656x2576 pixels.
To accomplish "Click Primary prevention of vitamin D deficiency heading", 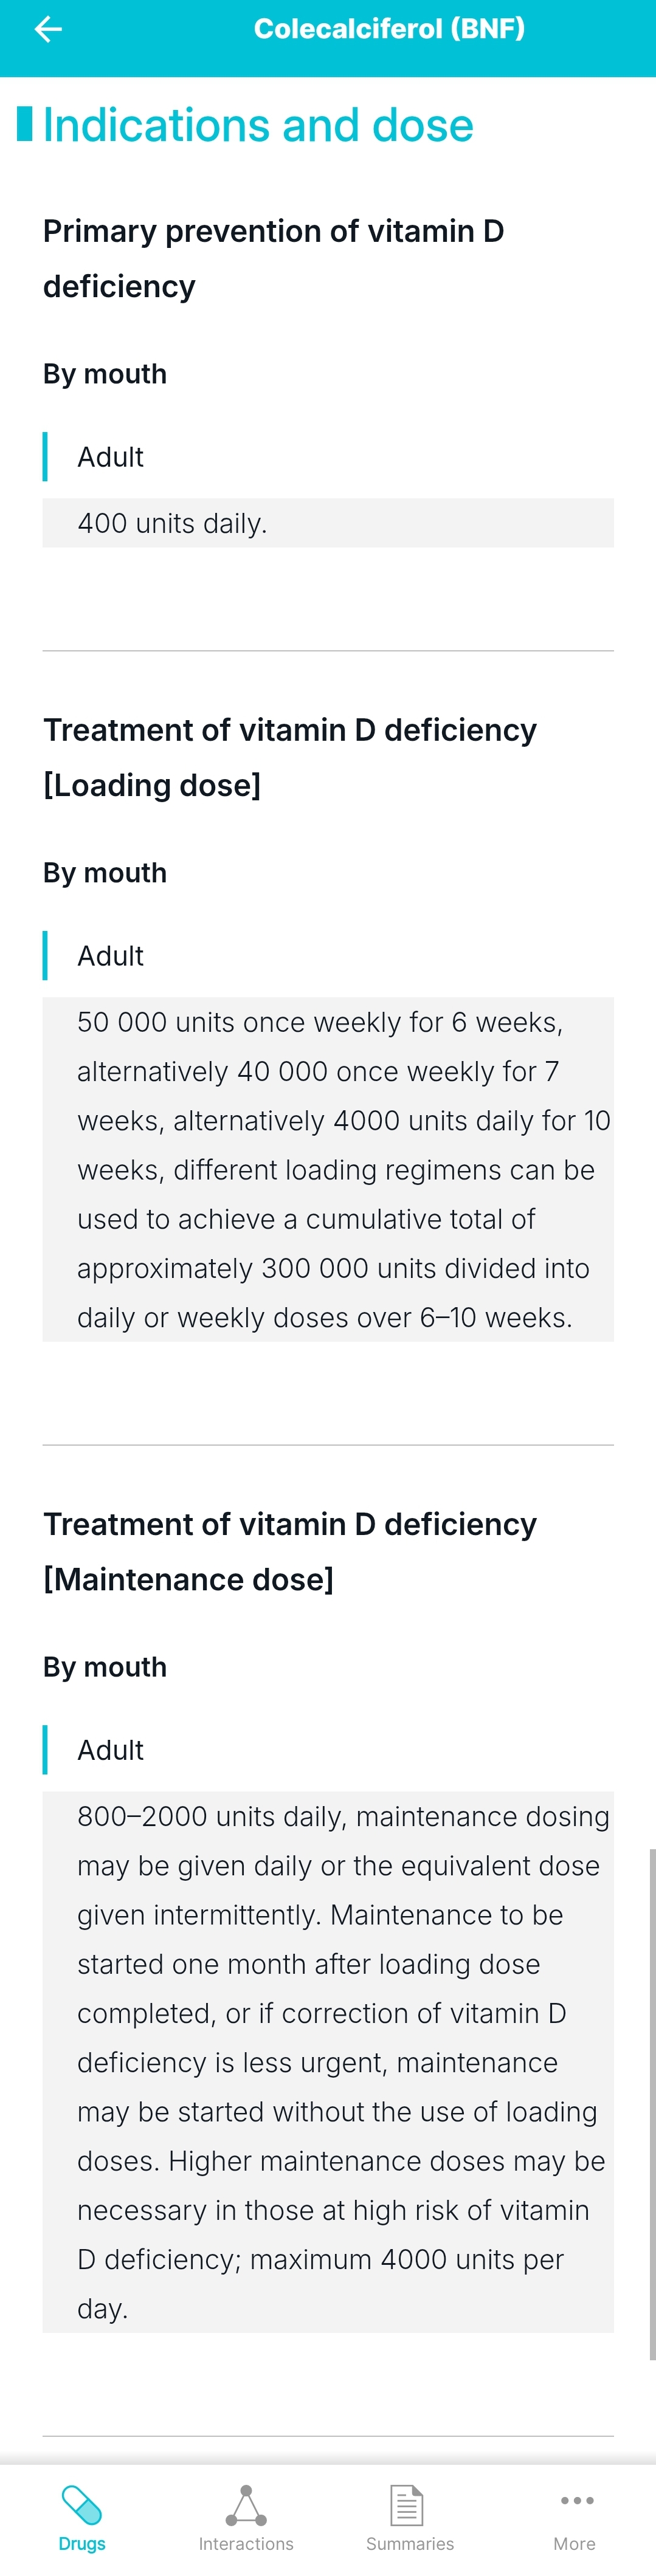I will click(273, 258).
